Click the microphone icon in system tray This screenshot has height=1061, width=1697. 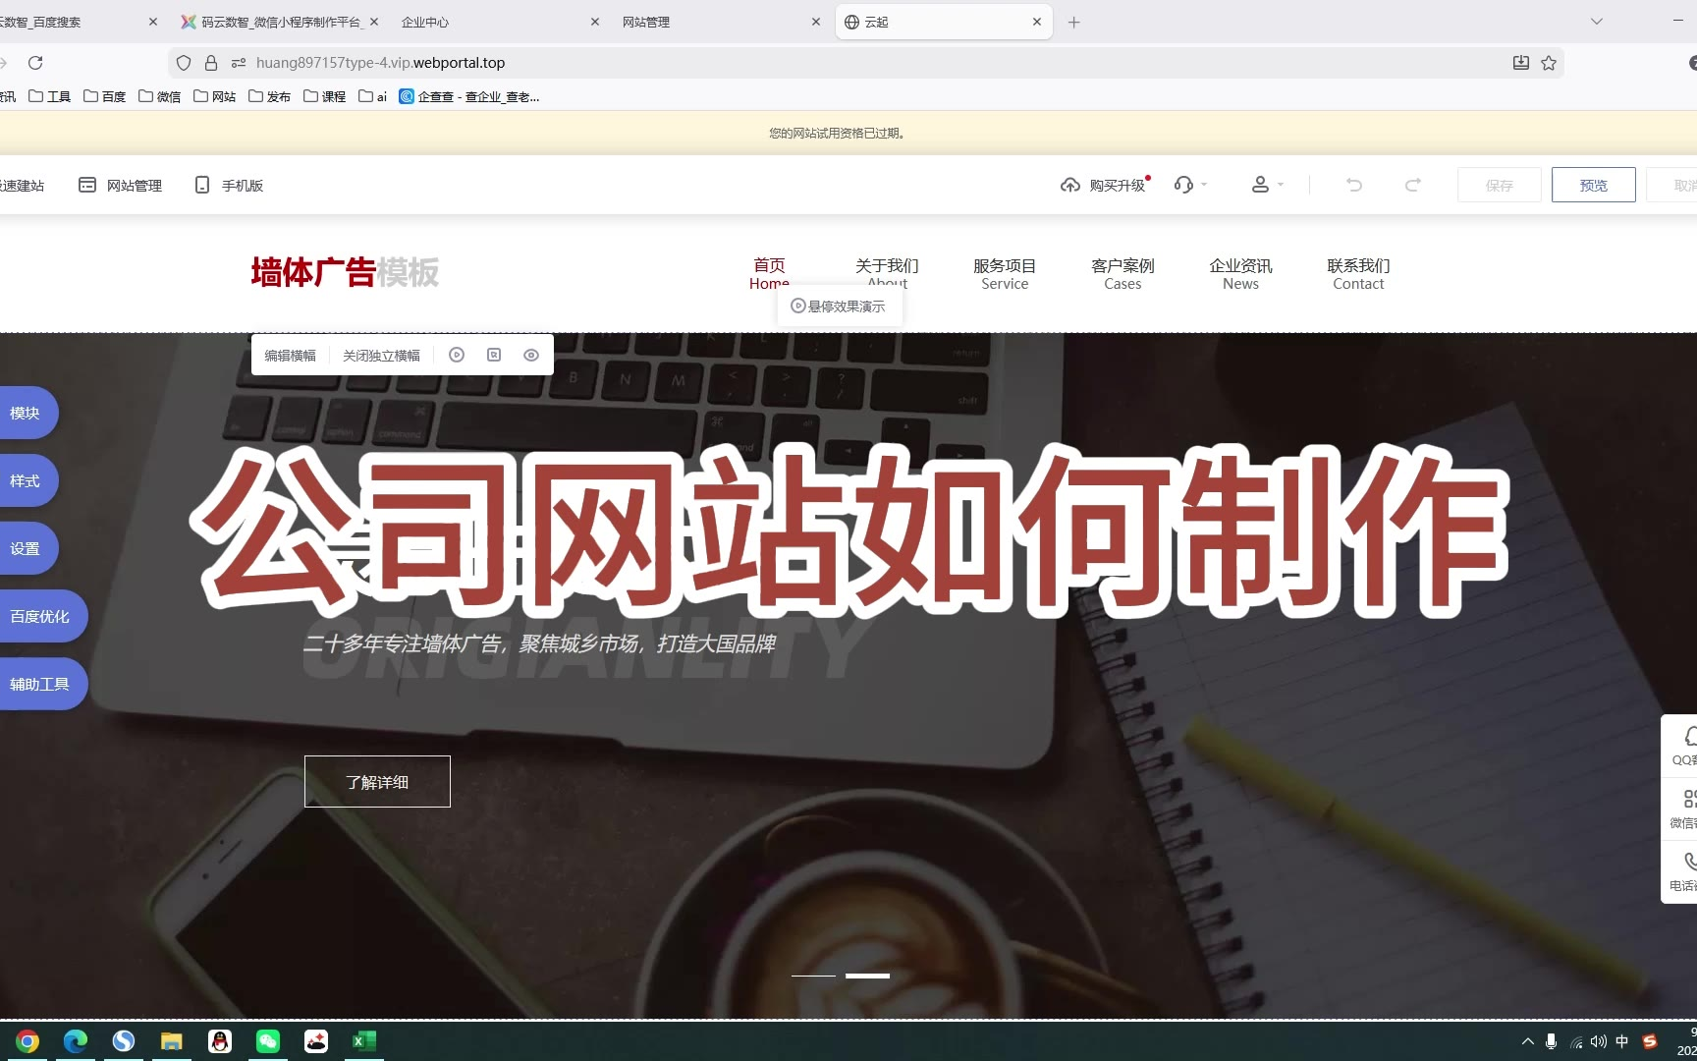click(1551, 1041)
